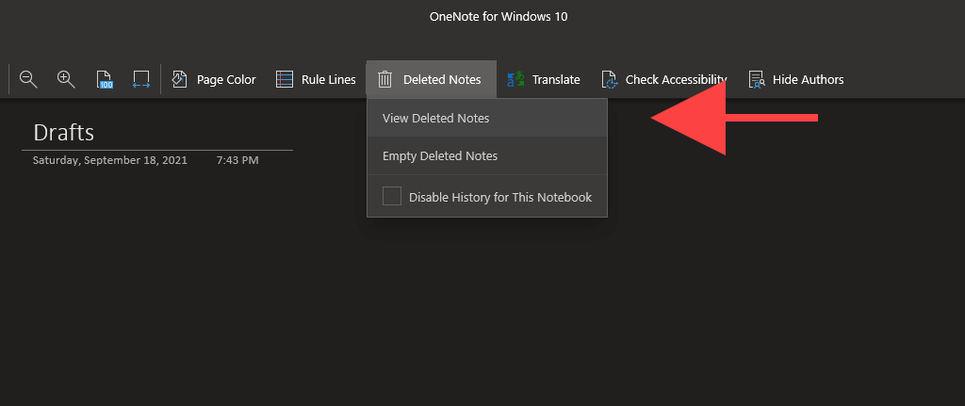Click the Drafts page title
The height and width of the screenshot is (406, 965).
pos(64,133)
